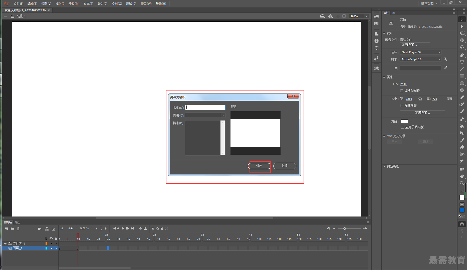Select the Subselection tool
The height and width of the screenshot is (270, 467).
462,26
